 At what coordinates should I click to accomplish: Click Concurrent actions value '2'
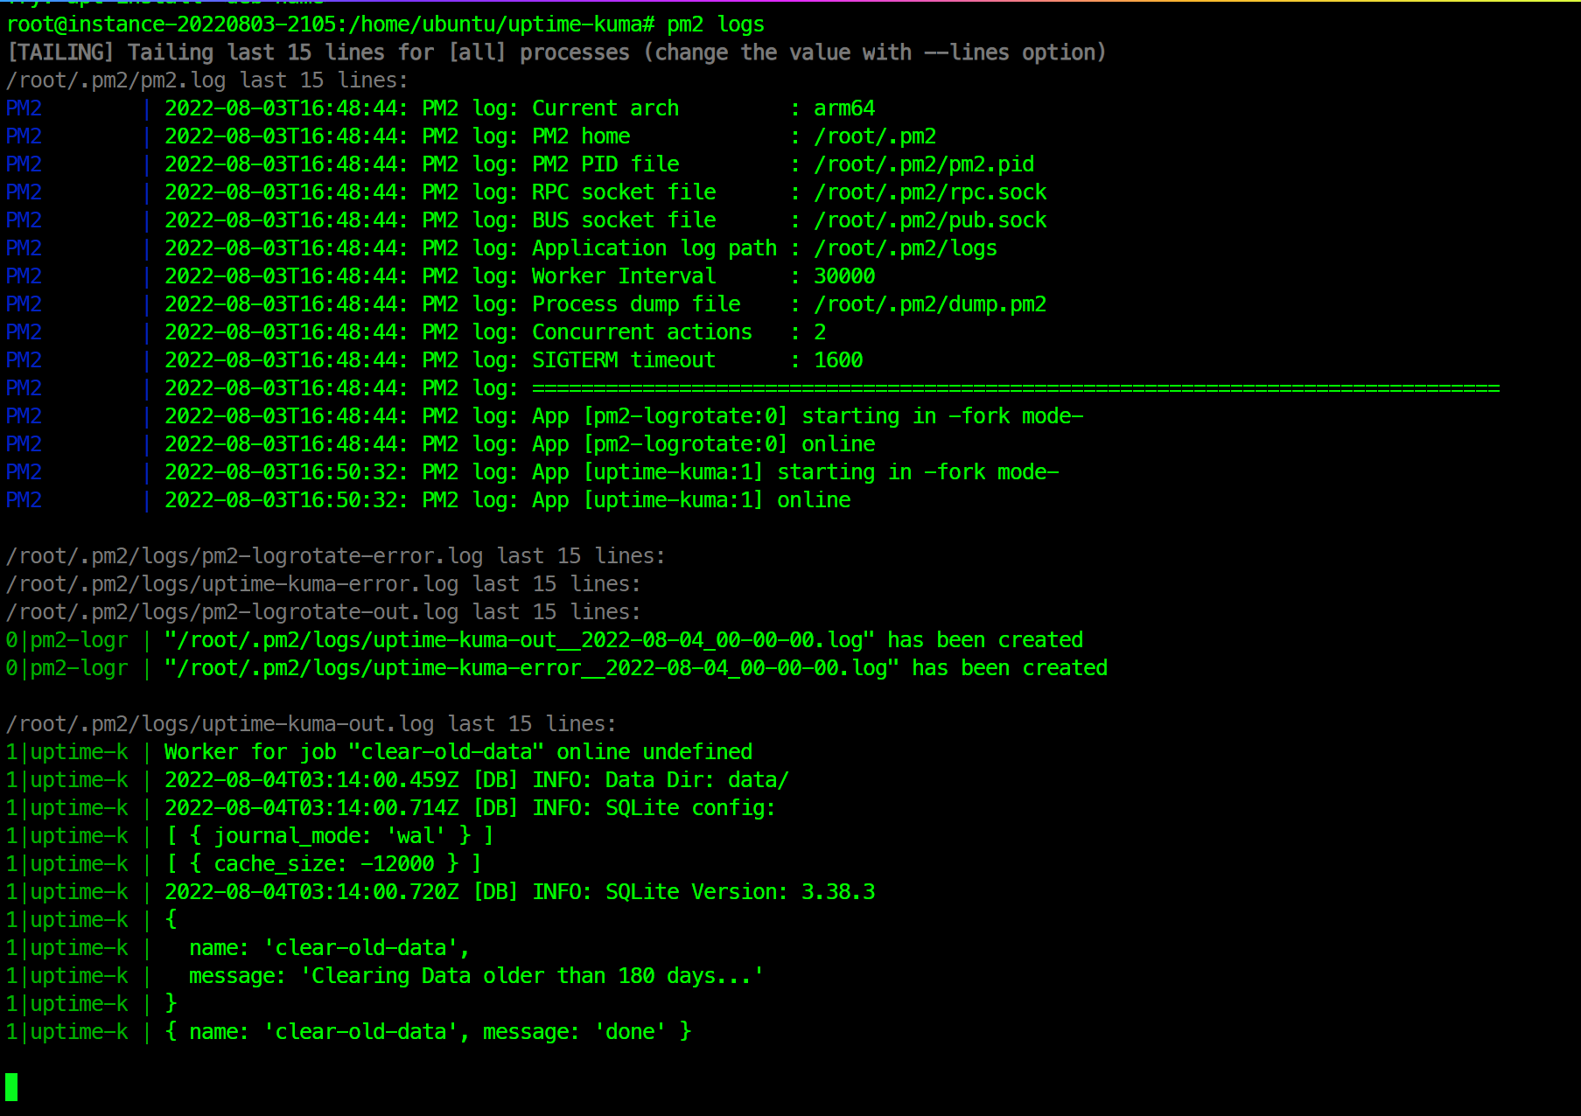click(x=820, y=332)
